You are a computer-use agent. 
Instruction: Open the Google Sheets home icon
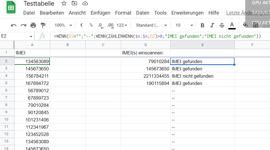(x=11, y=8)
